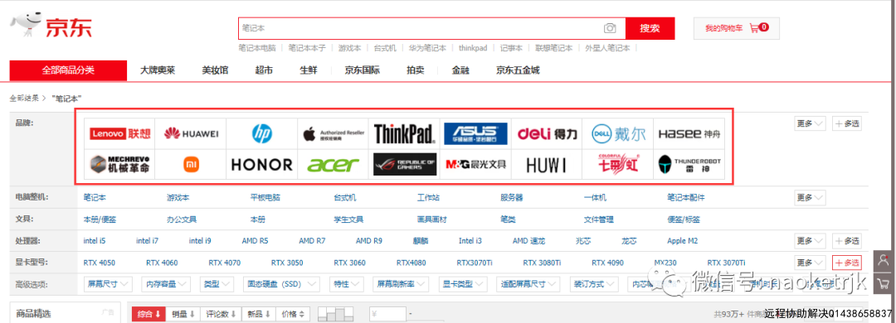Sort results by 评论数

pos(222,314)
